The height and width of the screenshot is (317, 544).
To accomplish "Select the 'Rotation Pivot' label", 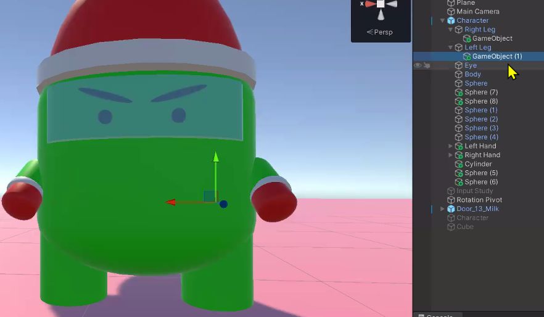I will [x=479, y=200].
